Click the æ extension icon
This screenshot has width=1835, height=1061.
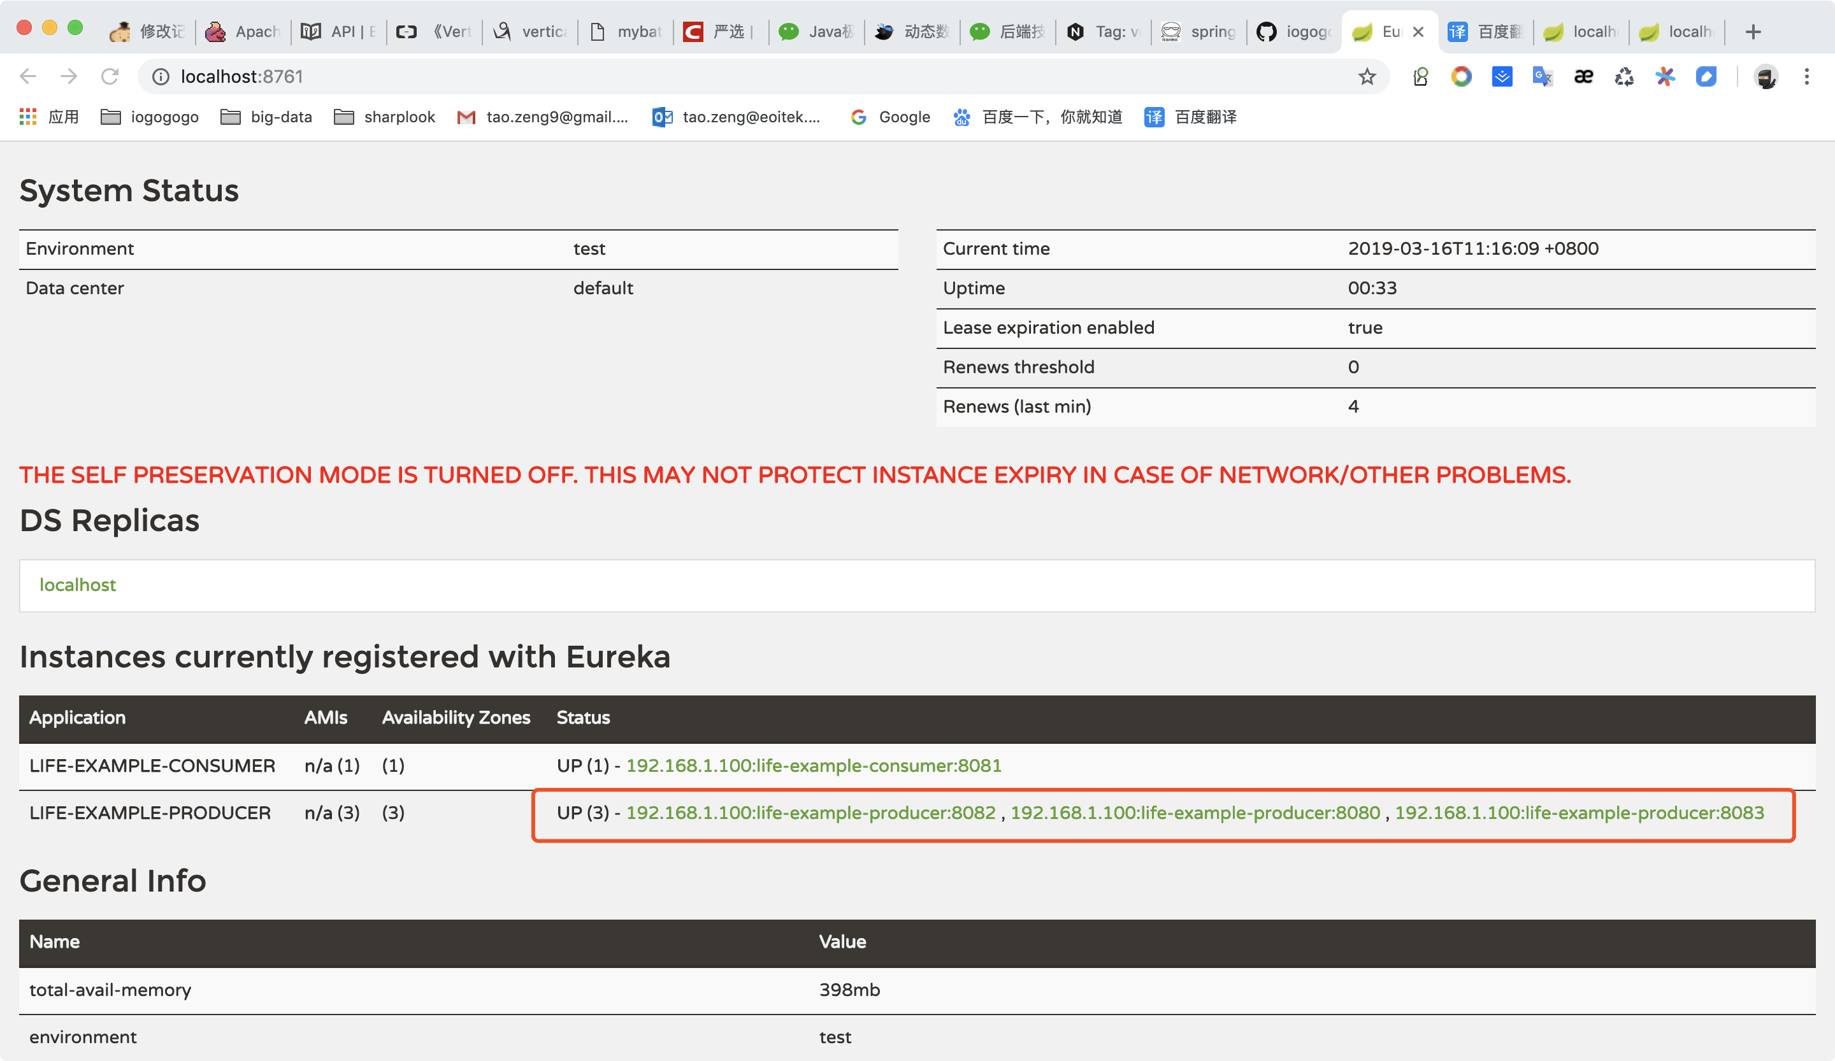pos(1583,76)
